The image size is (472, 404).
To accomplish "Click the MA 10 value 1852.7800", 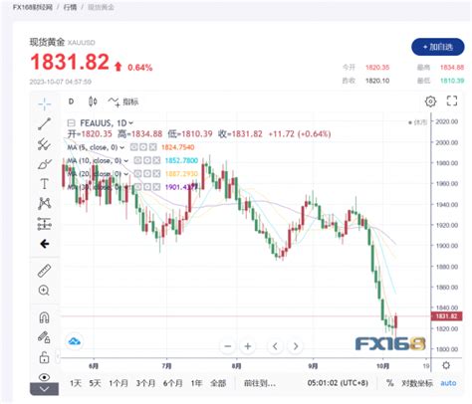I will 181,160.
